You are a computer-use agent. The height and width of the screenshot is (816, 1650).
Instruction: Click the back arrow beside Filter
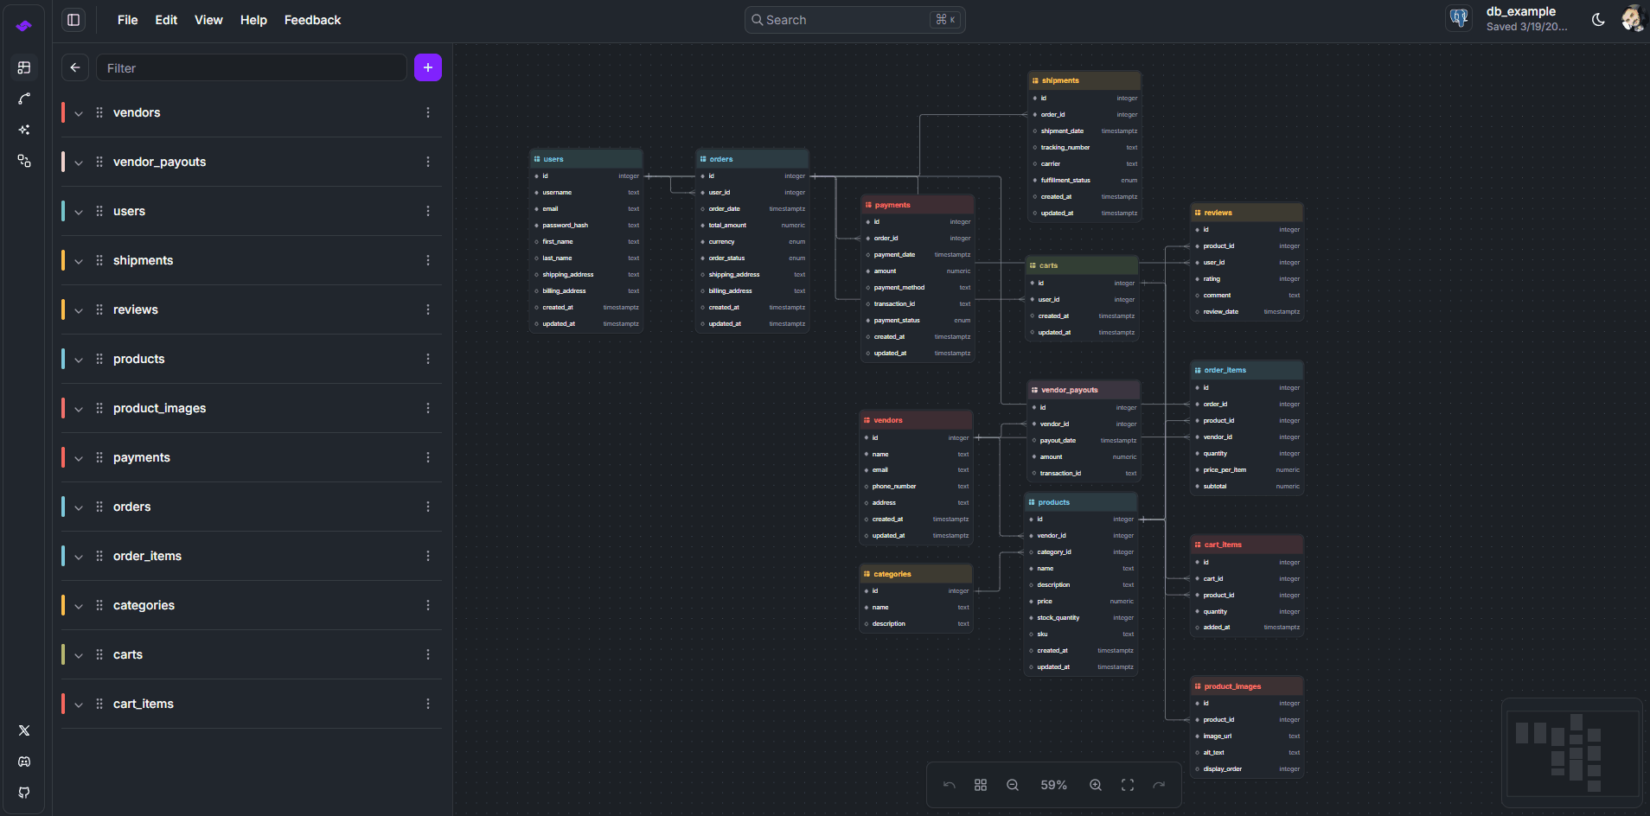[x=75, y=67]
